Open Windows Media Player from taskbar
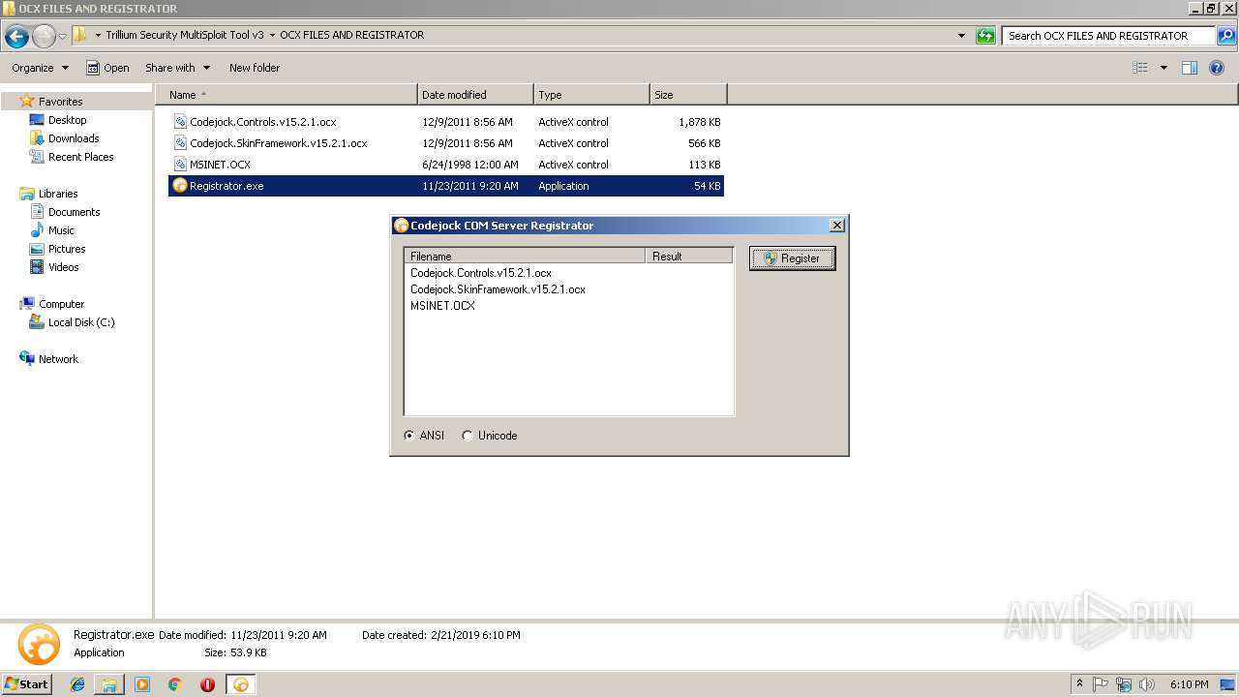The width and height of the screenshot is (1239, 697). pyautogui.click(x=142, y=684)
